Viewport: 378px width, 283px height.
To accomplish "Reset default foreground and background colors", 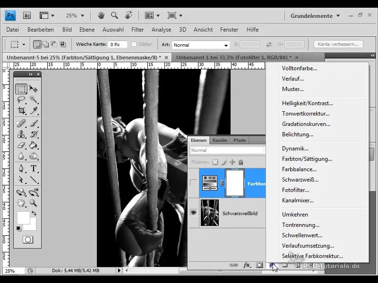I will coord(18,228).
